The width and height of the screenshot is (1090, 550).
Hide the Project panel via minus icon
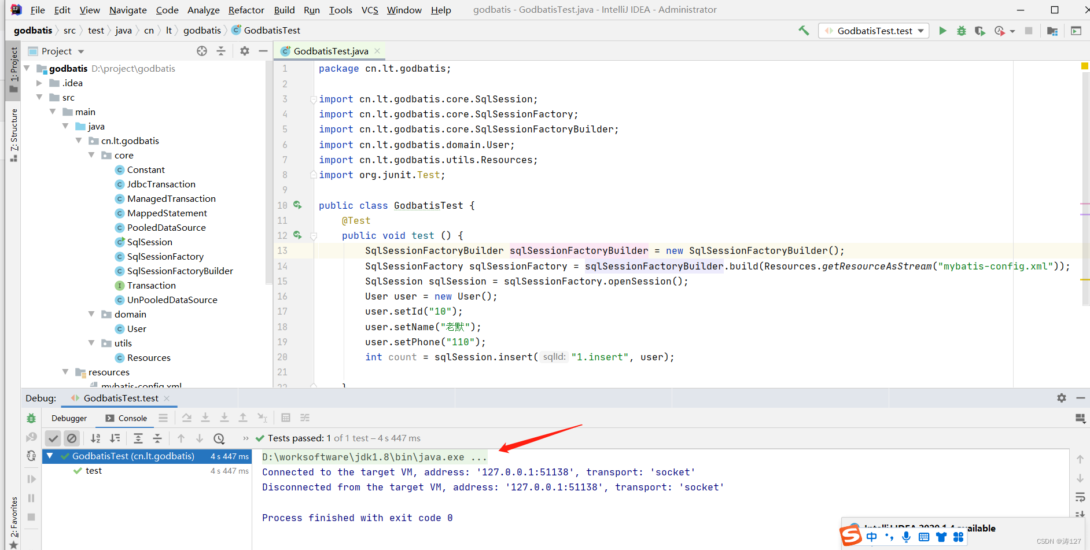(263, 51)
